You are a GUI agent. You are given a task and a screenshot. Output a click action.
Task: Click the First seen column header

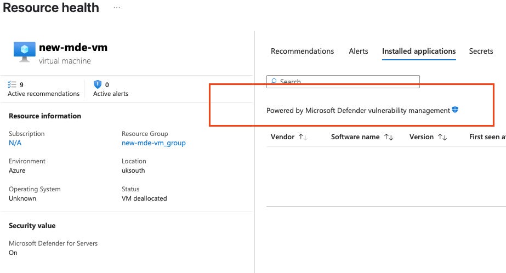coord(487,137)
